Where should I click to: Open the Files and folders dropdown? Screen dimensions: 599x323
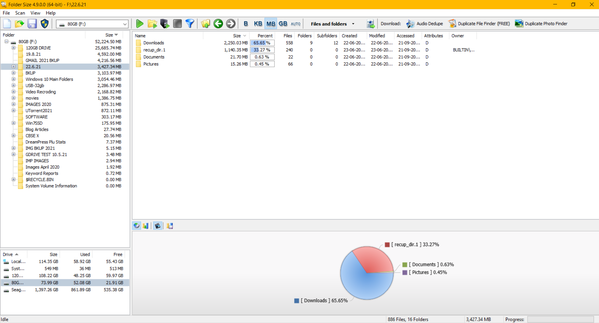click(353, 24)
